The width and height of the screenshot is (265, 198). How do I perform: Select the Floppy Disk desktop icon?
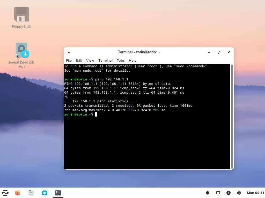[21, 17]
